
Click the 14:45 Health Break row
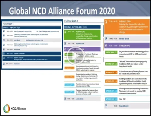(x=127, y=39)
